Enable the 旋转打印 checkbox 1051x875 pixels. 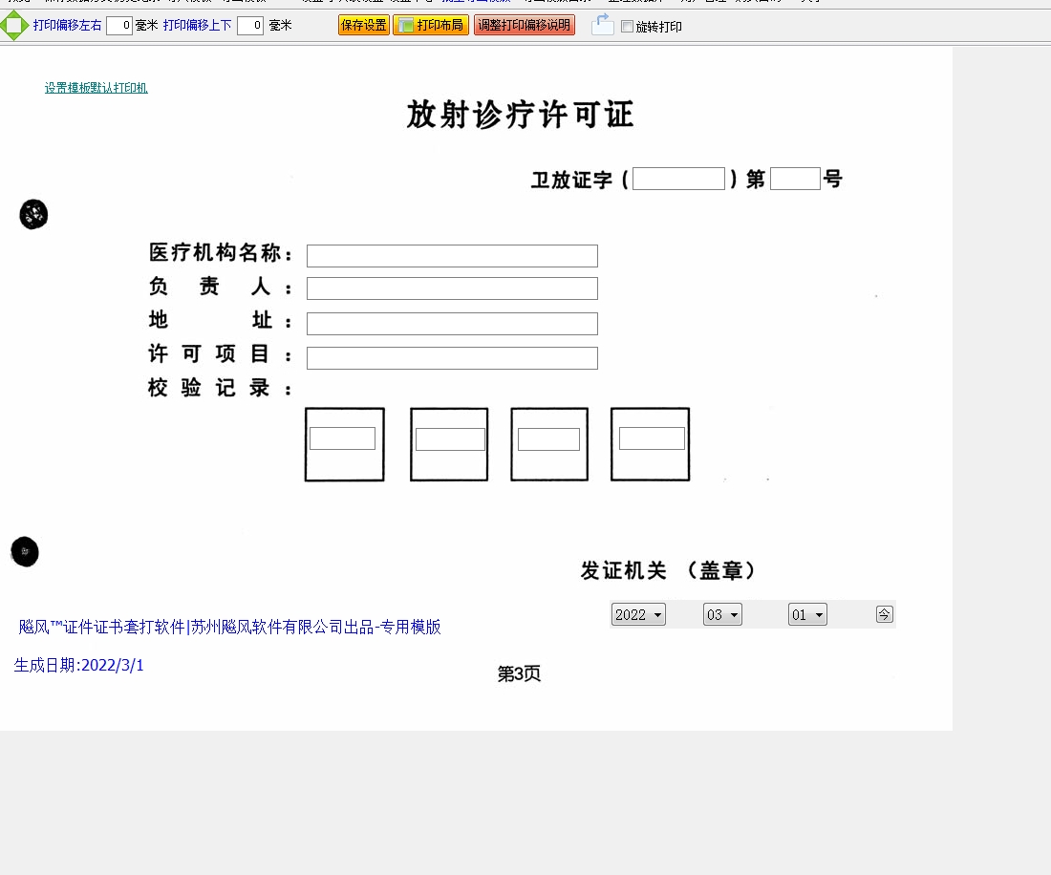coord(627,27)
